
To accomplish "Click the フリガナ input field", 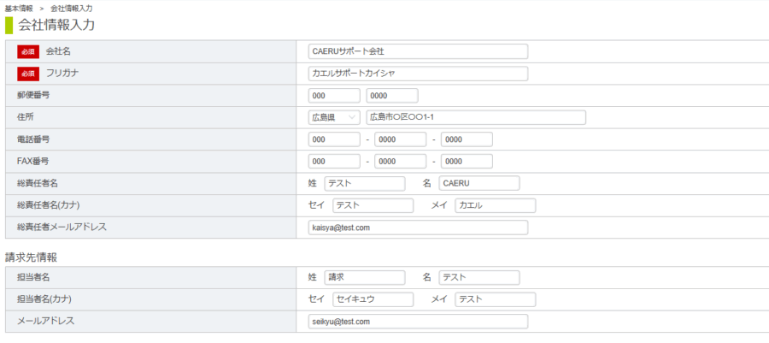I will coord(418,74).
